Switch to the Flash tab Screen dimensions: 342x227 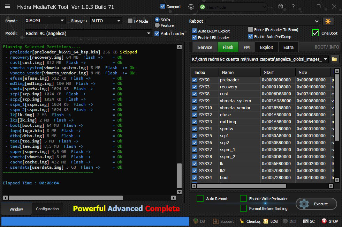tap(228, 47)
